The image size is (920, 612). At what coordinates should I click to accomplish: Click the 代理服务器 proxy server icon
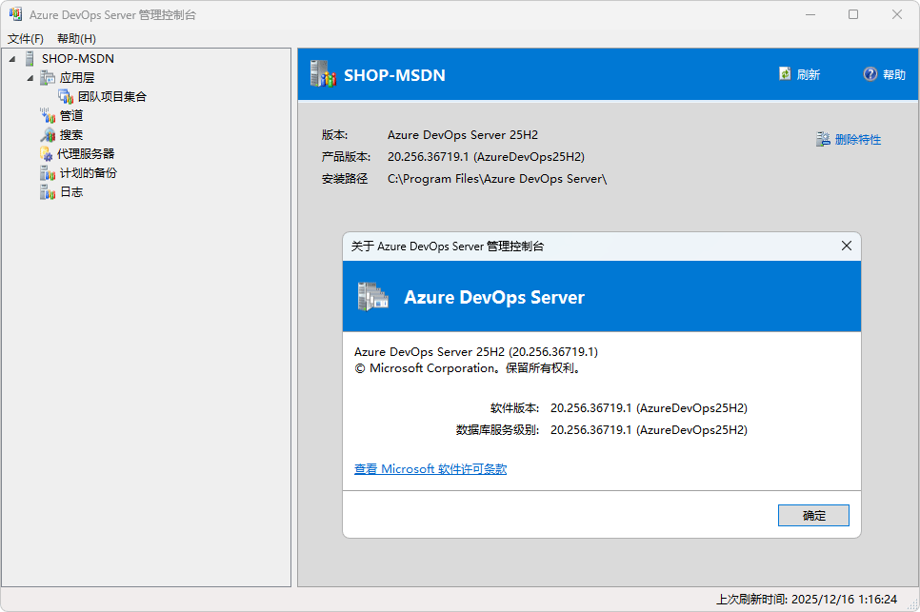[x=48, y=154]
